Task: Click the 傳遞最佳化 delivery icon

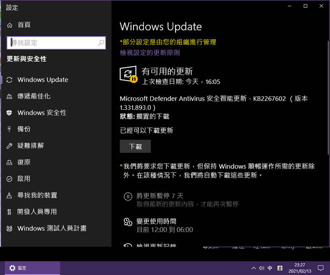Action: [x=9, y=96]
